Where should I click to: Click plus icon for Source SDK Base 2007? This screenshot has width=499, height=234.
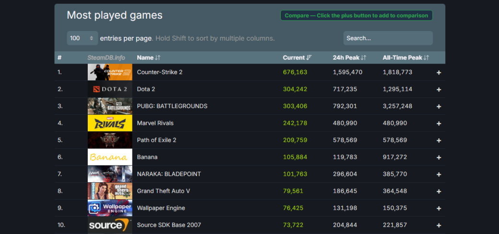(x=439, y=225)
